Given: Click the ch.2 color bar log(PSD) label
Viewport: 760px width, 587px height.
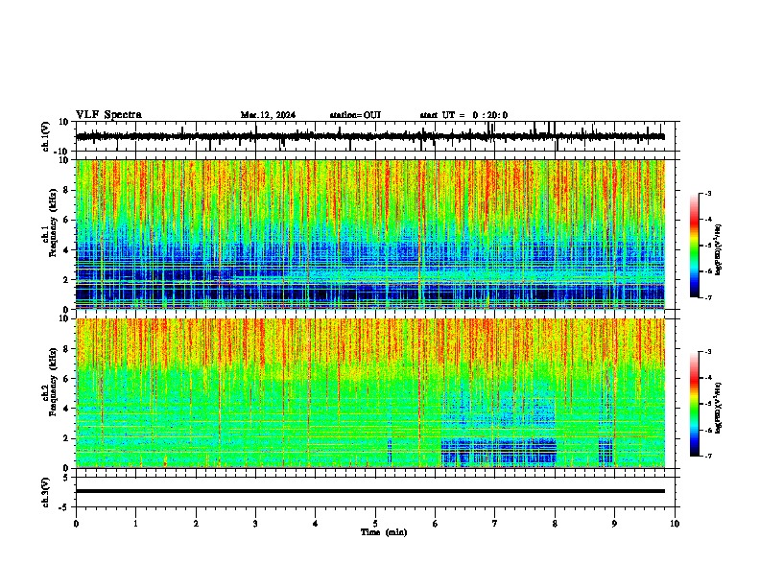Looking at the screenshot, I should click(x=719, y=408).
